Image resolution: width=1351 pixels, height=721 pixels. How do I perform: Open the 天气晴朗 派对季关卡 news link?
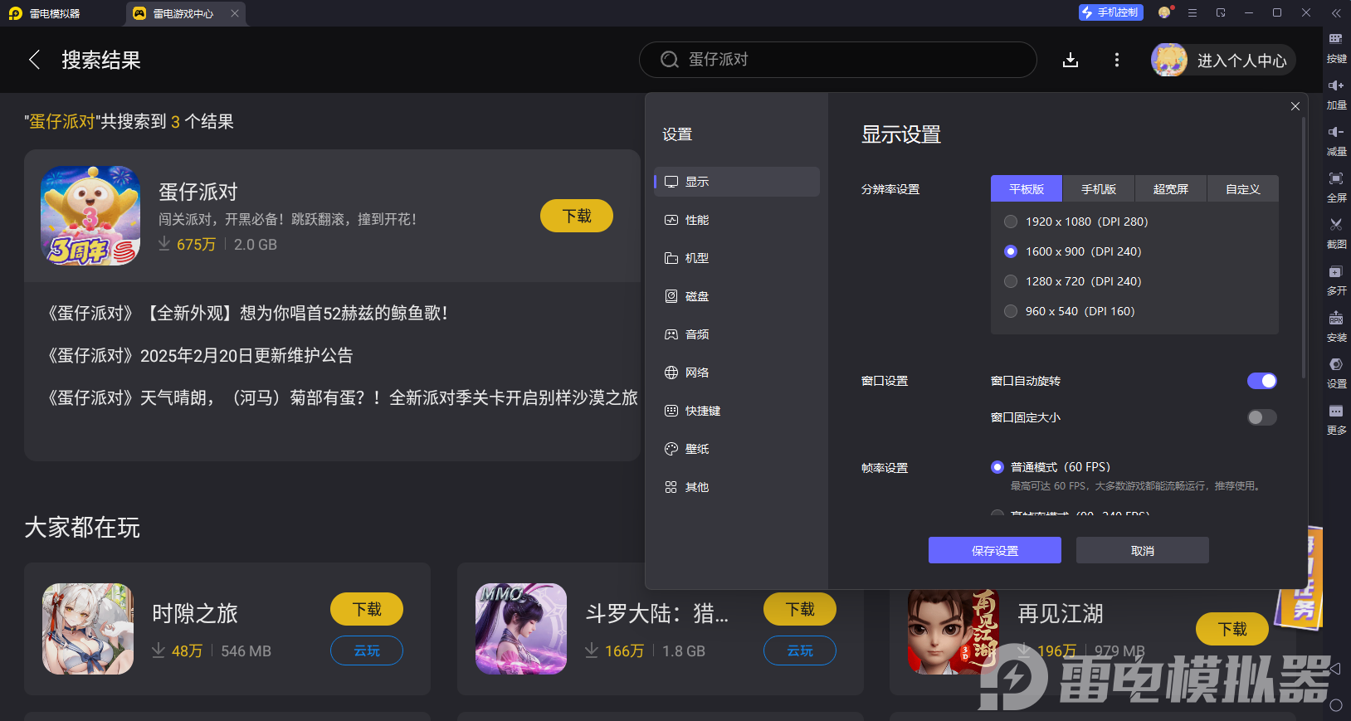(x=342, y=397)
